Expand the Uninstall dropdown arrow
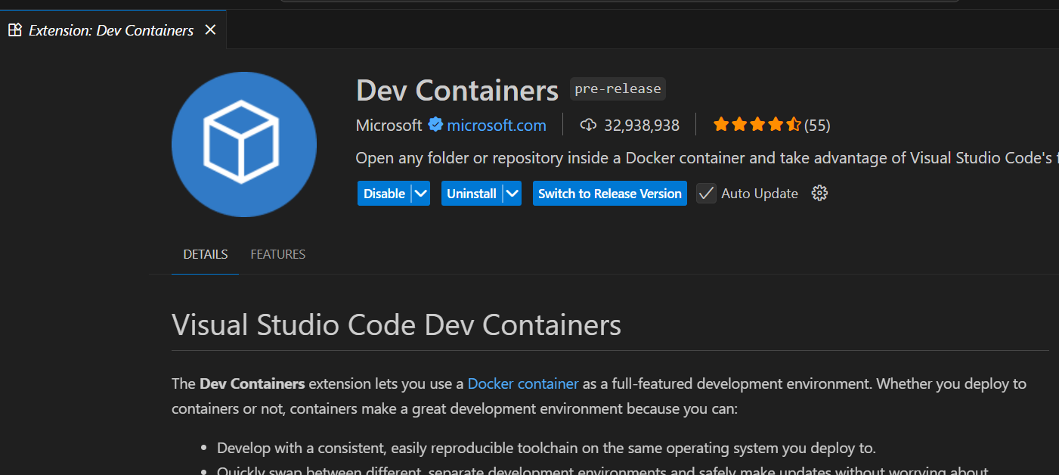This screenshot has height=475, width=1059. point(512,194)
